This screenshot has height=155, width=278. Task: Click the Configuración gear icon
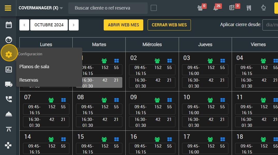point(9,54)
